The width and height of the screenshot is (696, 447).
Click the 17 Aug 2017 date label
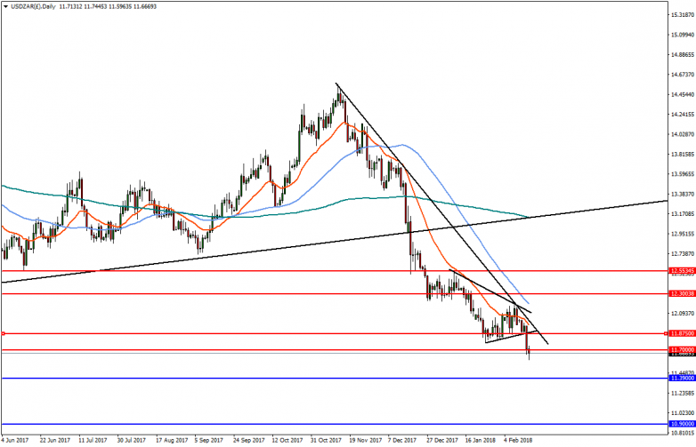pyautogui.click(x=172, y=441)
